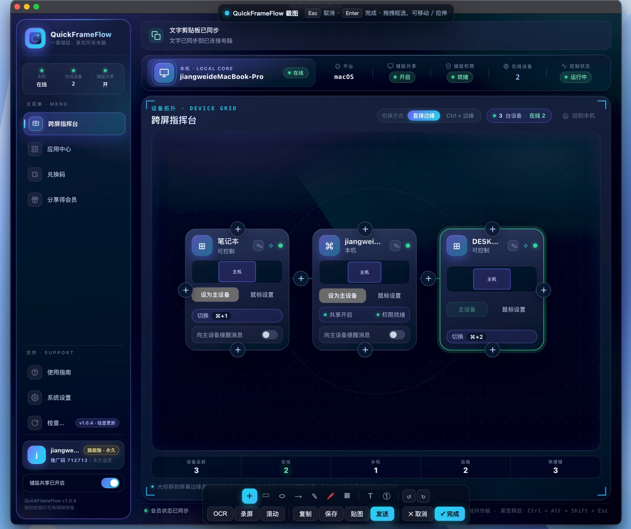631x529 pixels.
Task: Select the red marker tool
Action: (331, 496)
